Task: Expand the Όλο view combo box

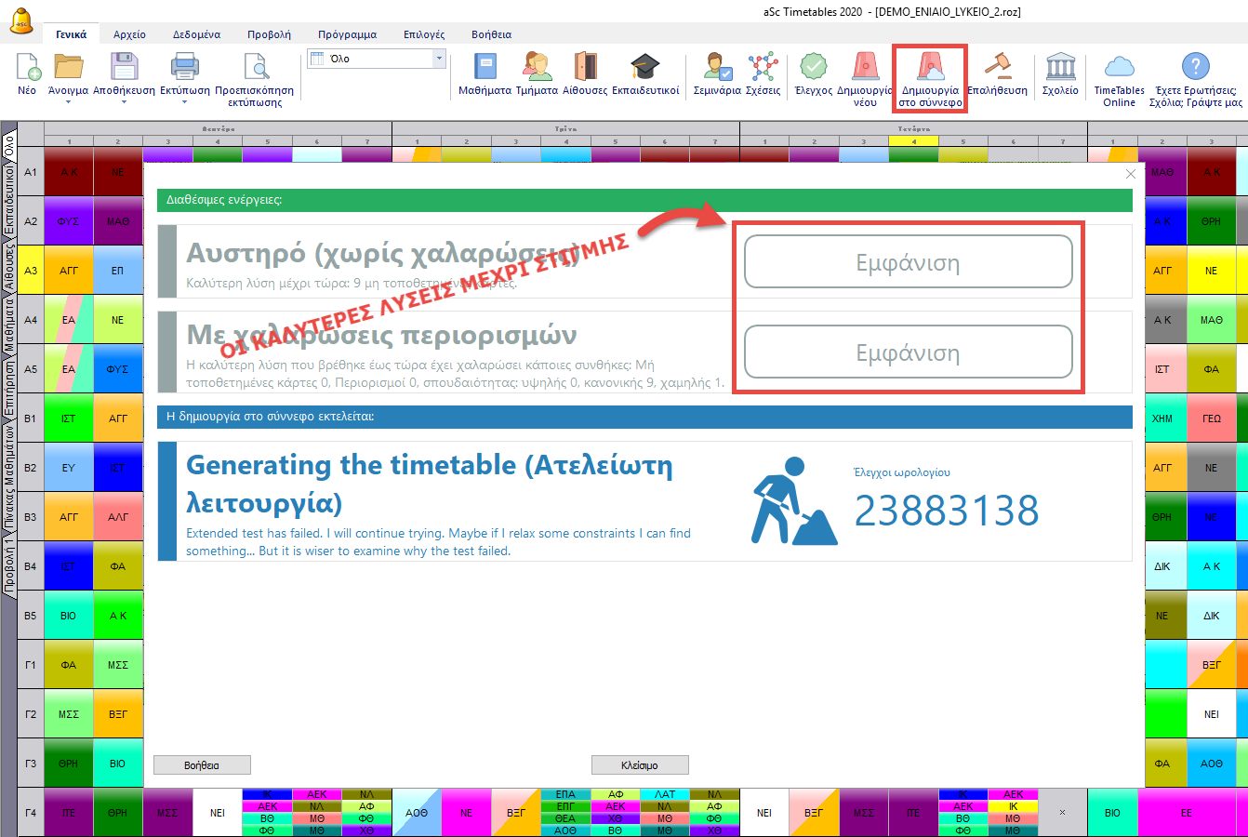Action: pyautogui.click(x=439, y=59)
